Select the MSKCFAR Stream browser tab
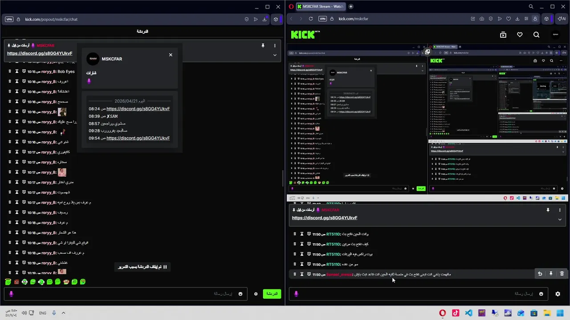Image resolution: width=570 pixels, height=320 pixels. point(322,7)
